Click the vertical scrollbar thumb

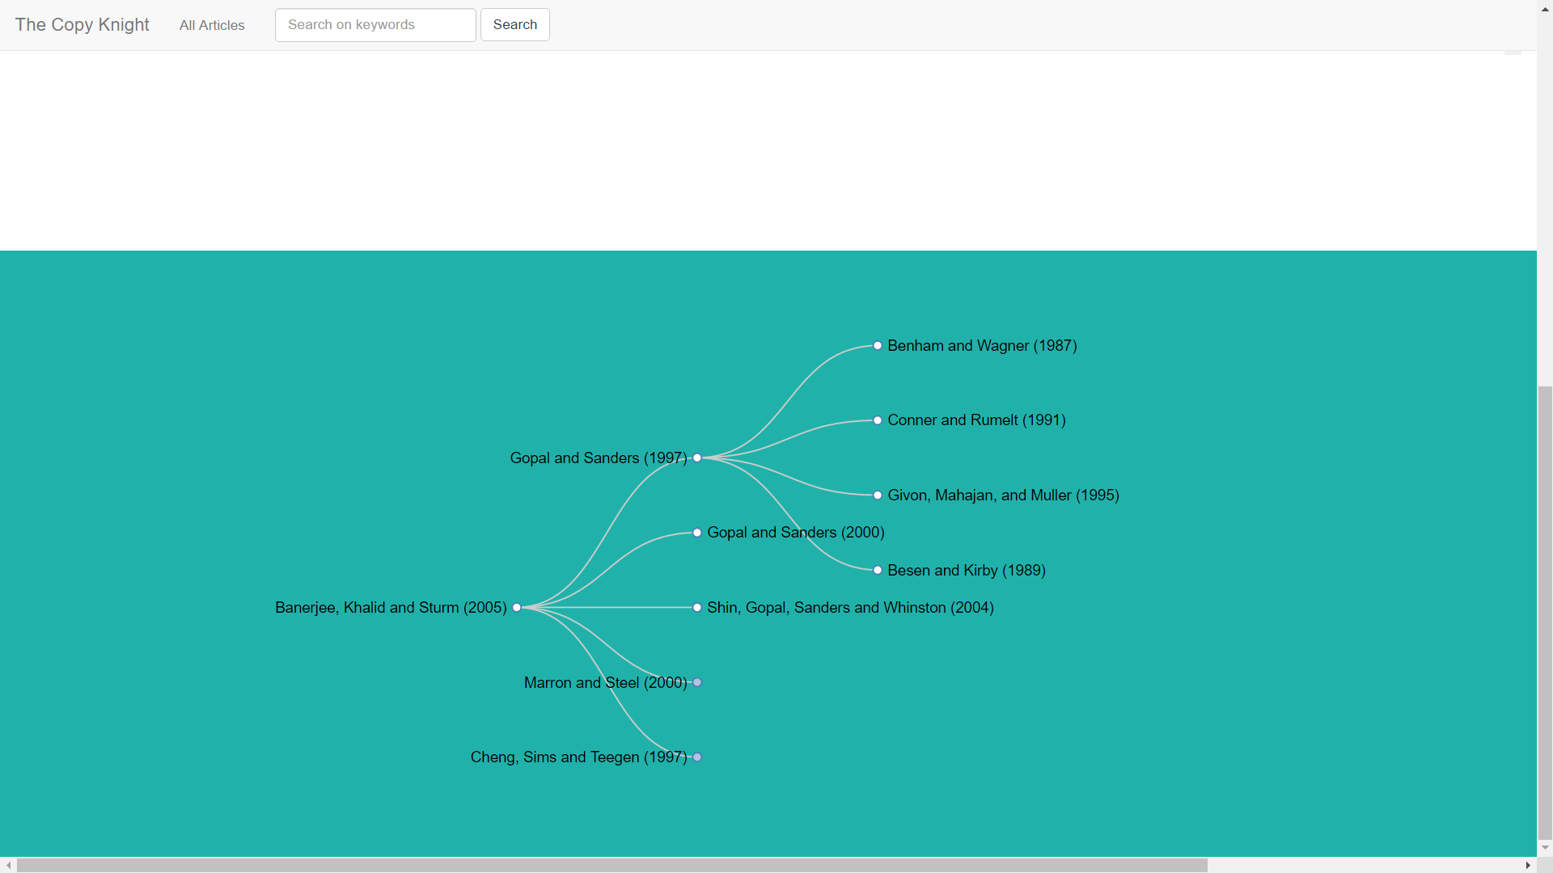1545,614
